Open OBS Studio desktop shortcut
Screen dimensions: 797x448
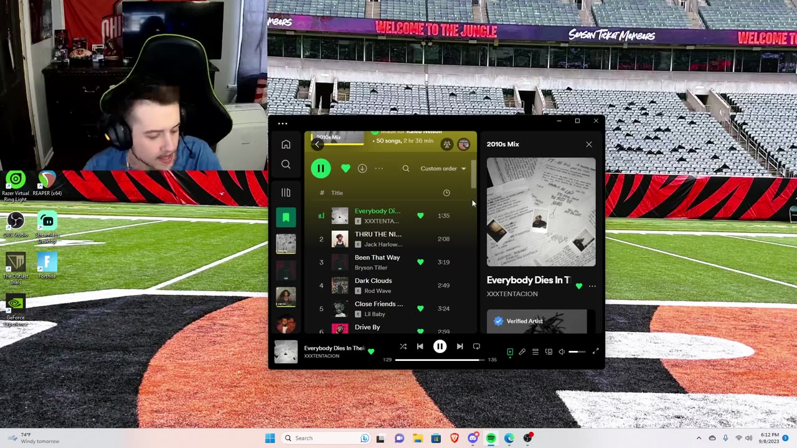click(16, 224)
